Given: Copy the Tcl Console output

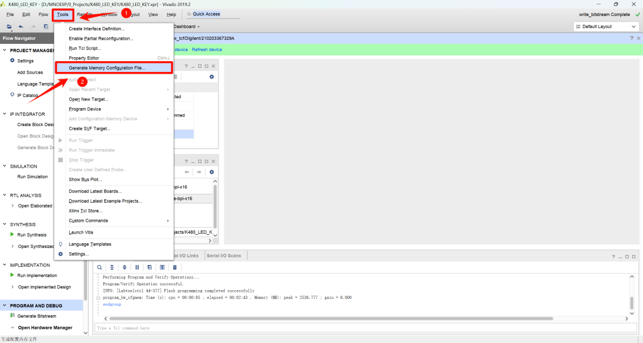Looking at the screenshot, I should (x=149, y=267).
